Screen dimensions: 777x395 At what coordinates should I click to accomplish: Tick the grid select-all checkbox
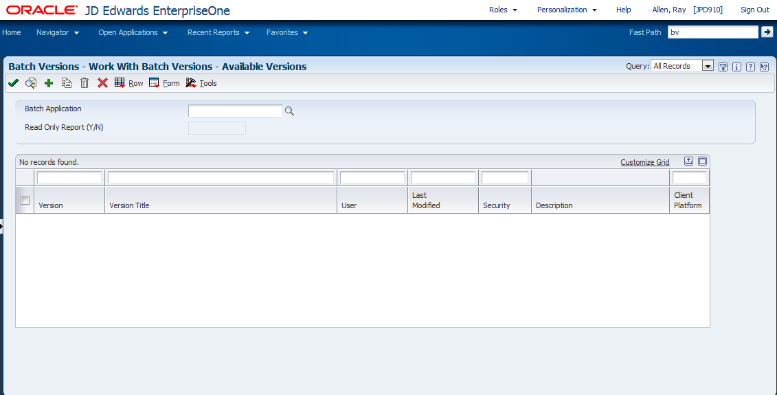coord(25,200)
